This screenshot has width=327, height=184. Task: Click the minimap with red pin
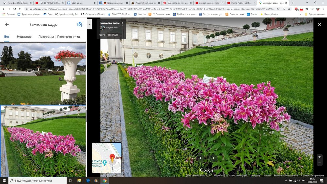click(x=107, y=157)
